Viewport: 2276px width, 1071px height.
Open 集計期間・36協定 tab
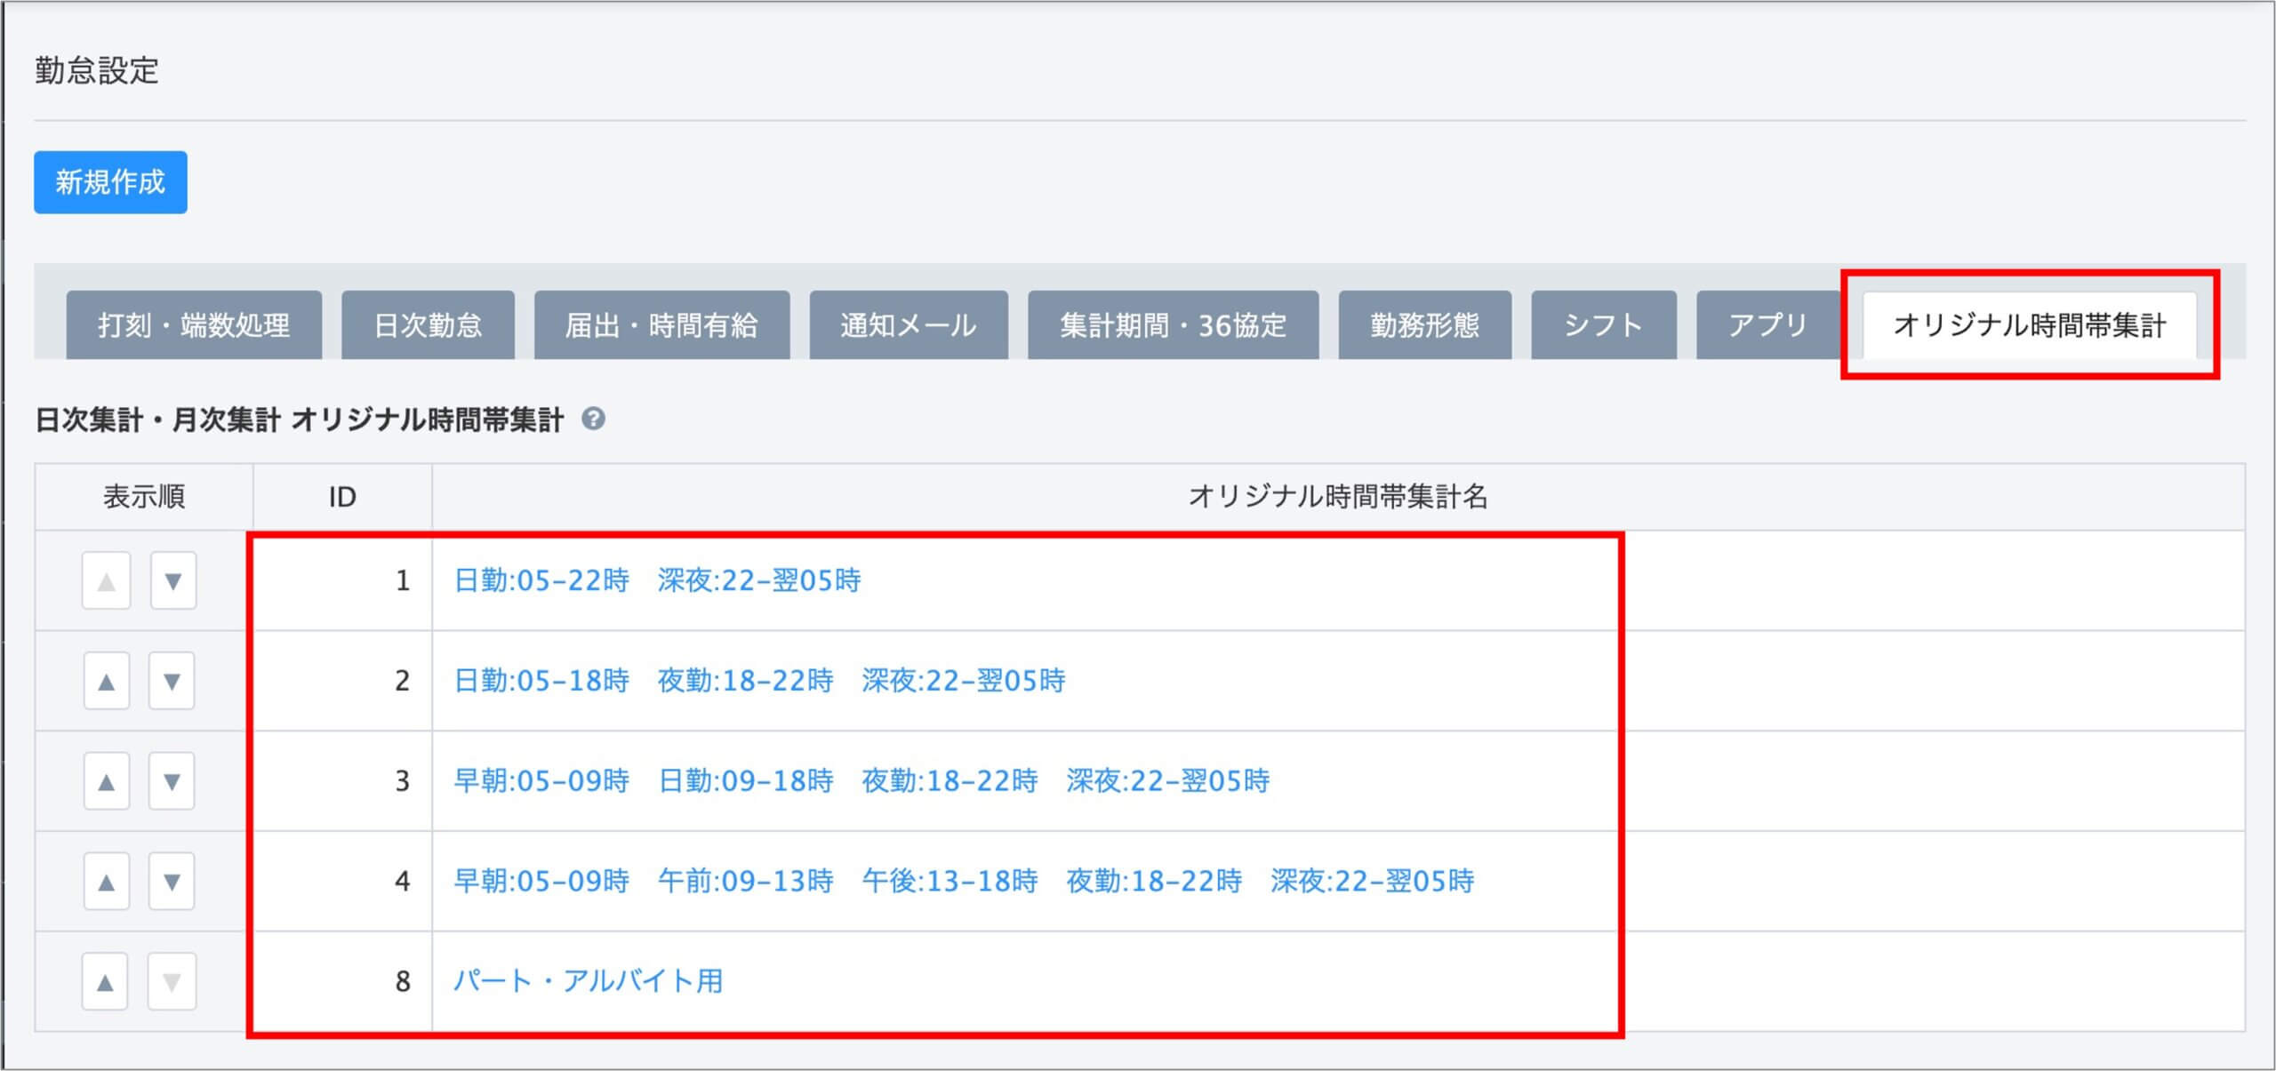pos(1173,325)
